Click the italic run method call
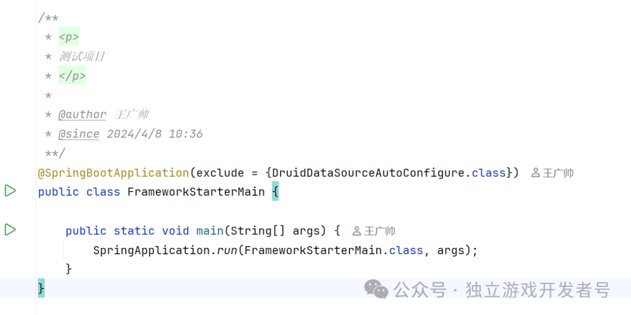 point(227,250)
